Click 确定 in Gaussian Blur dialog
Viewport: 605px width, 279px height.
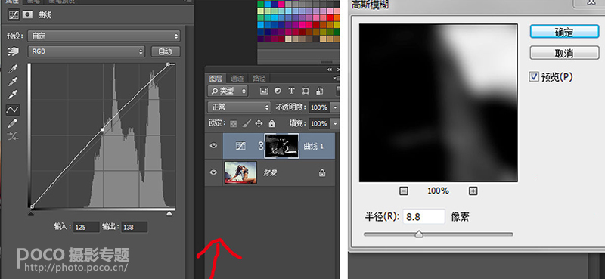pyautogui.click(x=564, y=32)
